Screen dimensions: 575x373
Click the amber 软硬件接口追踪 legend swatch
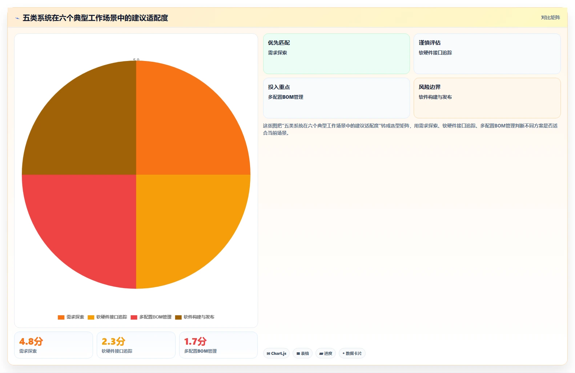[91, 317]
